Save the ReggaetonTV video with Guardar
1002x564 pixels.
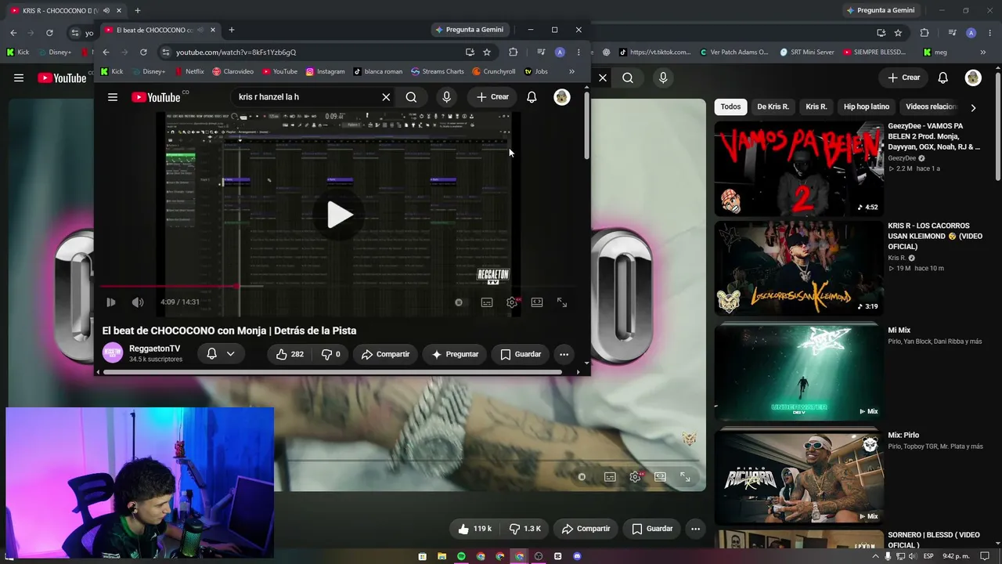(521, 354)
